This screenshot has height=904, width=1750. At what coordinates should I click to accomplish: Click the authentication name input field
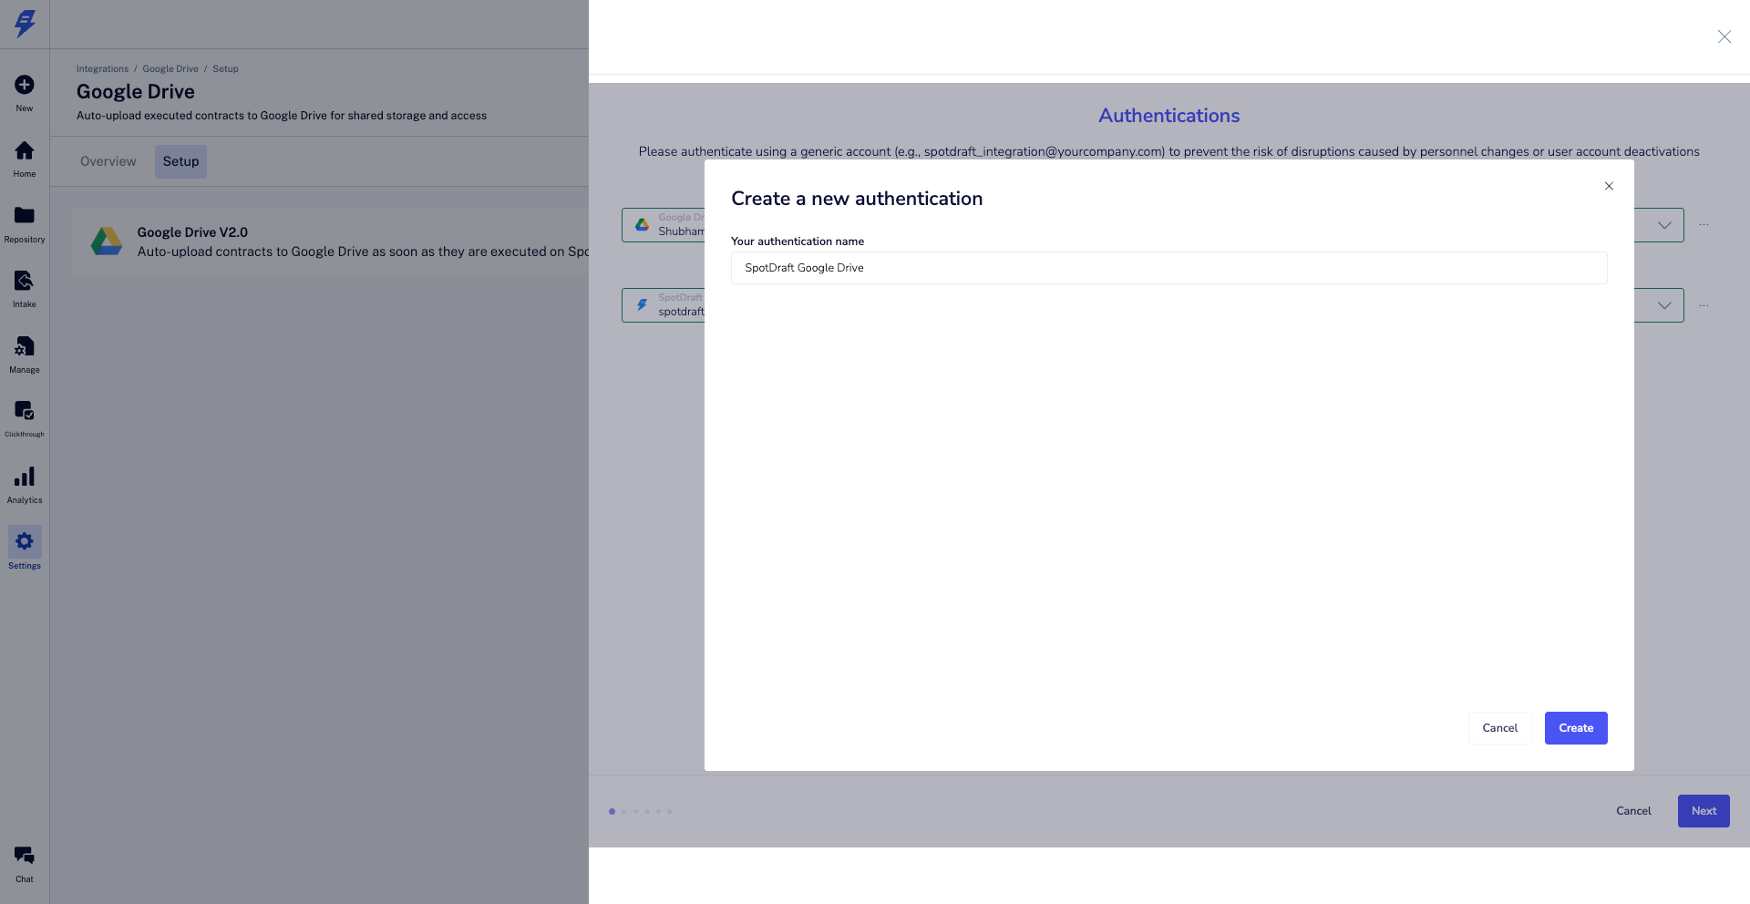pos(1168,268)
